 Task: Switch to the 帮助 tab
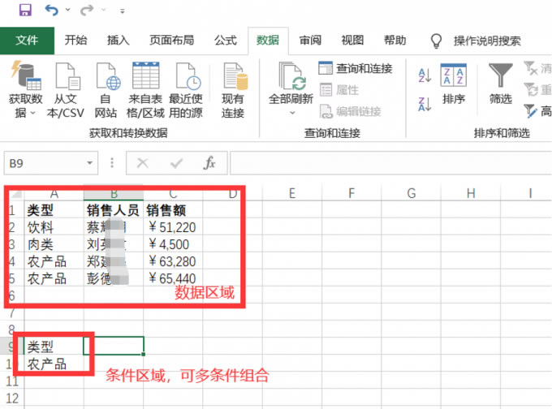[395, 41]
